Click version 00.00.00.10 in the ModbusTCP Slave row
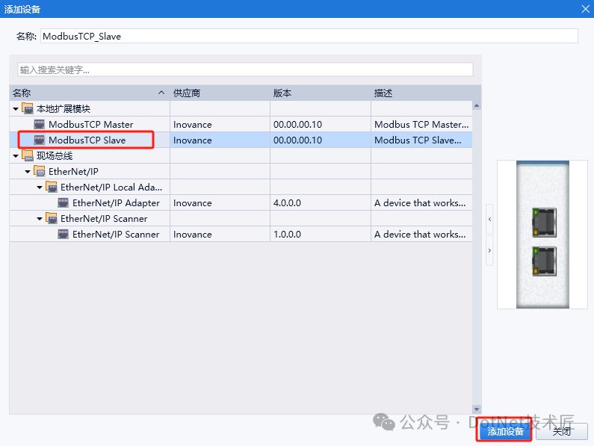594x446 pixels. coord(298,140)
